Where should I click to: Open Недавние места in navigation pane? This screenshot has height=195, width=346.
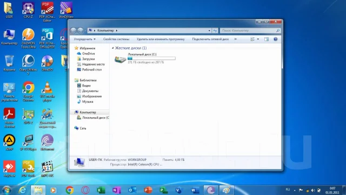(x=93, y=64)
